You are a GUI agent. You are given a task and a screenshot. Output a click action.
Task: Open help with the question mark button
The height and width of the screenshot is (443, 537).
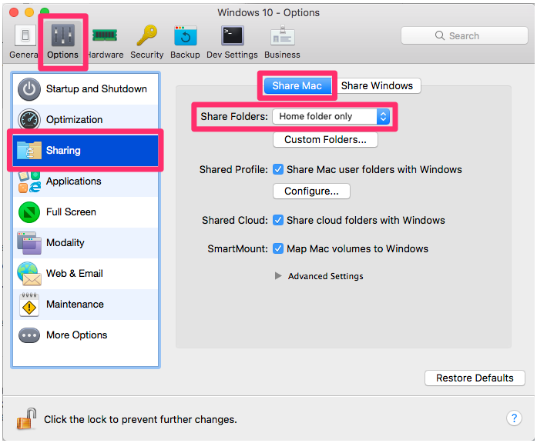click(514, 418)
